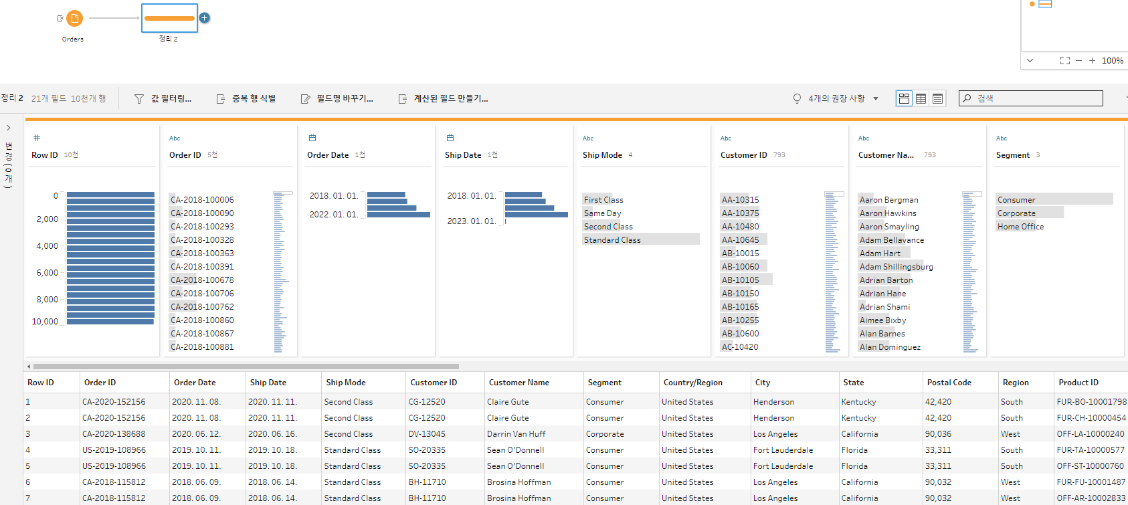This screenshot has width=1128, height=505.
Task: Select Home Office value in Segment
Action: point(1020,226)
